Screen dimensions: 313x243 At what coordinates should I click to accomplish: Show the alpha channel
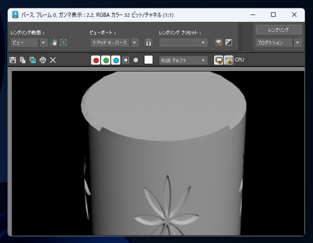(126, 60)
